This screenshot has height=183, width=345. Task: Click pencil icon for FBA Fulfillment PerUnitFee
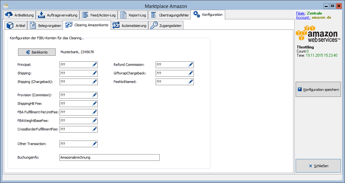(x=95, y=112)
